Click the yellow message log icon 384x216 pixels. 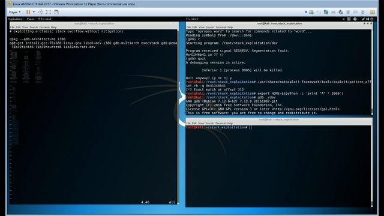pyautogui.click(x=373, y=12)
